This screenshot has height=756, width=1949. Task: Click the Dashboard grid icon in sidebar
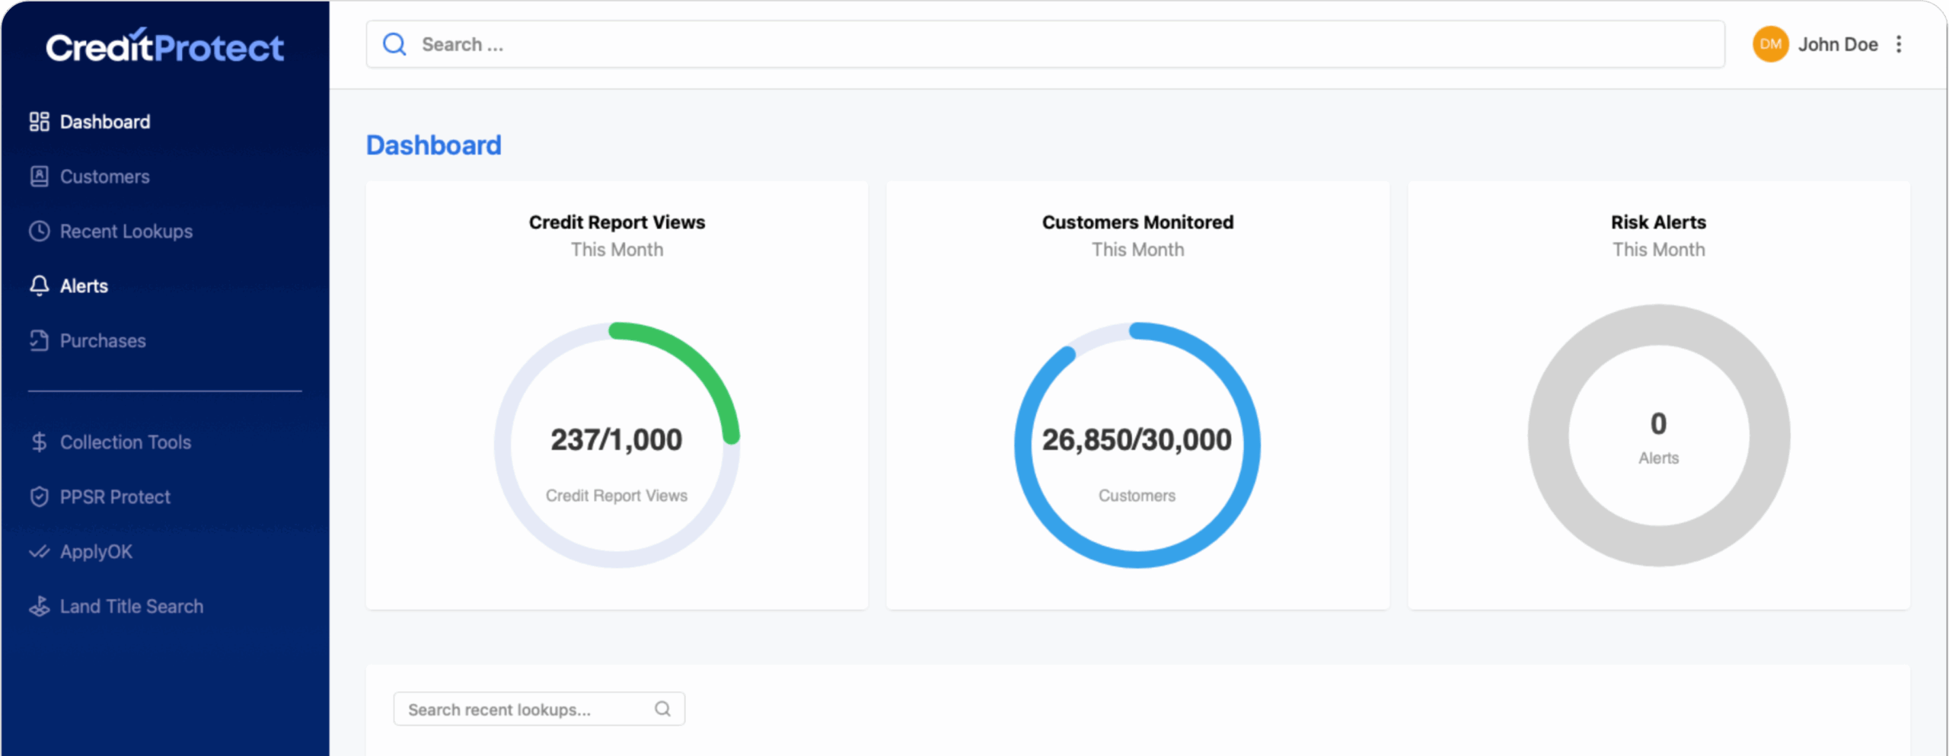point(39,122)
